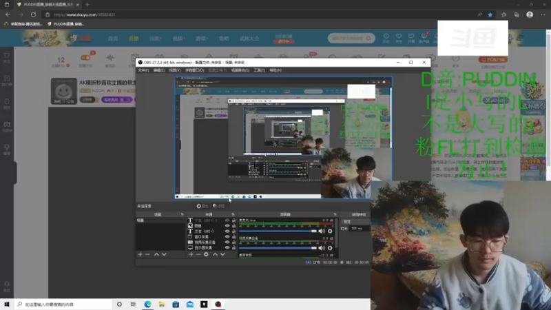This screenshot has width=551, height=310.
Task: Toggle visibility of the second text (GDI+) source
Action: [x=227, y=231]
